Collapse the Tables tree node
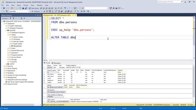 8,35
